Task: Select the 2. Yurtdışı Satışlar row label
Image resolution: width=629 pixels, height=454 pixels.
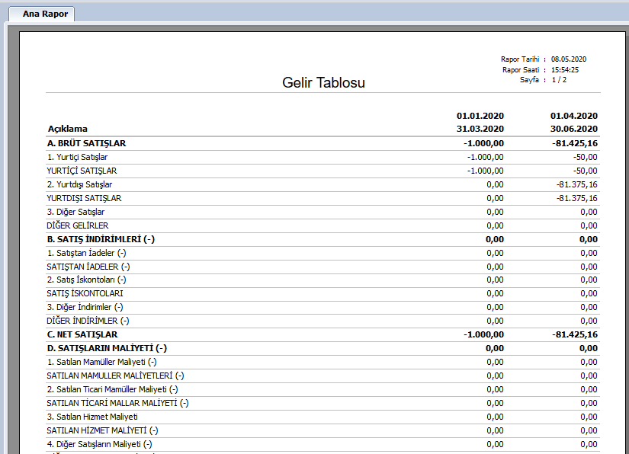Action: 80,184
